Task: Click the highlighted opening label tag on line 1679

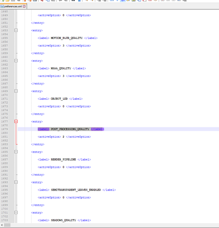Action: tap(43, 129)
